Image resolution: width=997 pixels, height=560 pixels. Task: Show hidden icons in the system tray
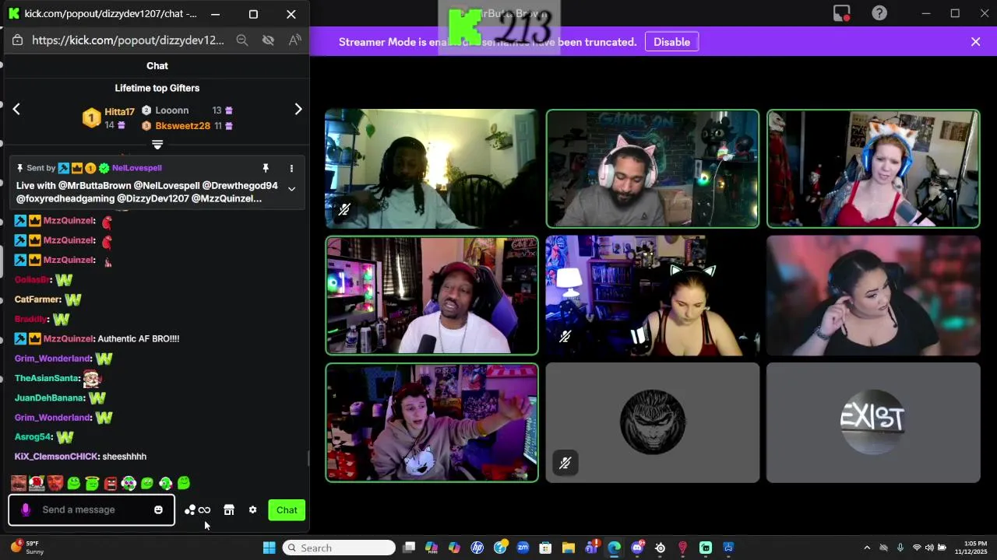pyautogui.click(x=867, y=548)
